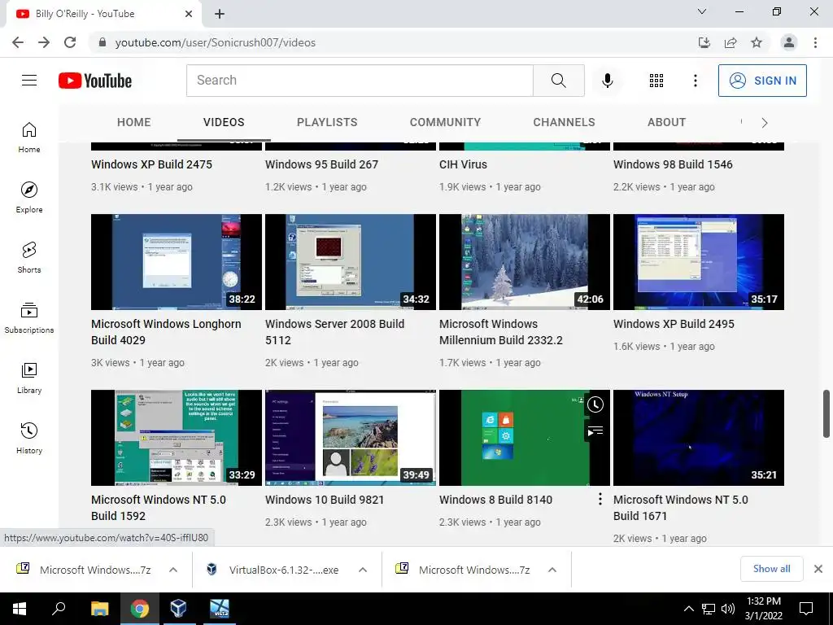Screen dimensions: 833x625
Task: Reload the page
Action: 70,42
